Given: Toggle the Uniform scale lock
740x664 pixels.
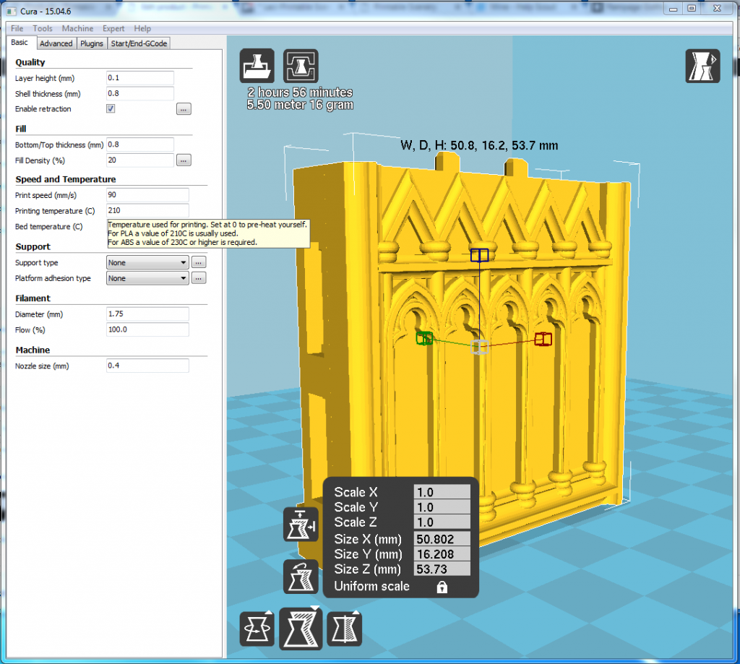Looking at the screenshot, I should tap(442, 587).
